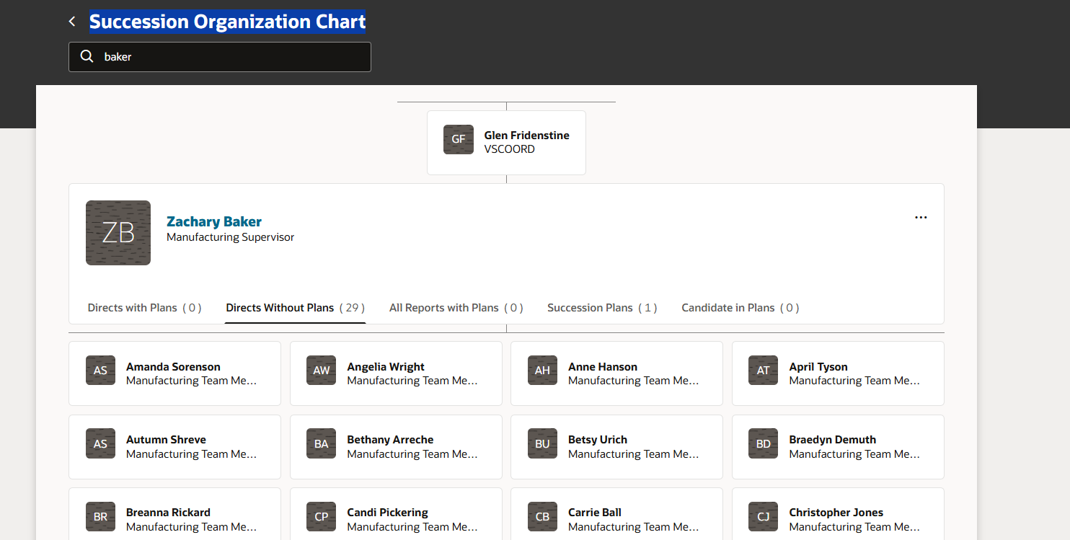1070x540 pixels.
Task: Click the Angelia Wright name
Action: pyautogui.click(x=386, y=367)
